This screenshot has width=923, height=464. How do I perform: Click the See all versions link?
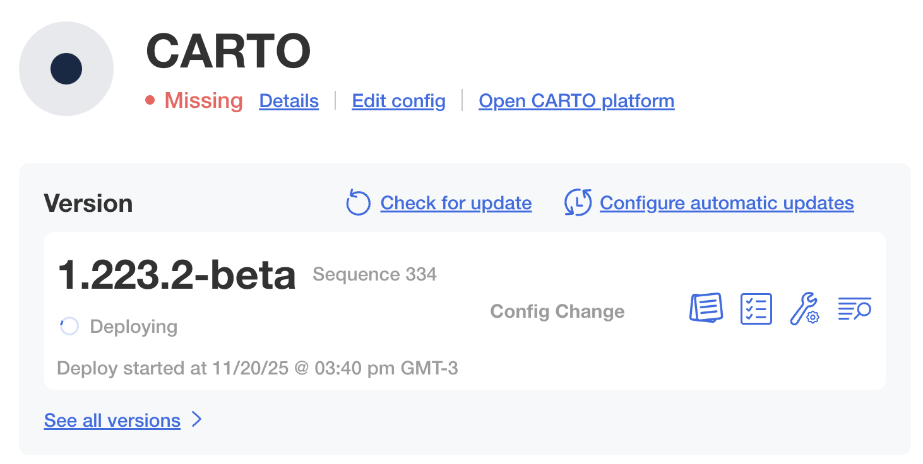[x=112, y=420]
